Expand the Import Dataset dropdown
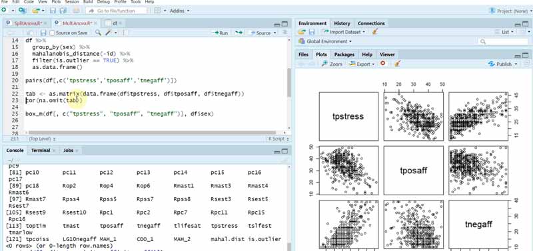Image resolution: width=533 pixels, height=251 pixels. click(344, 31)
